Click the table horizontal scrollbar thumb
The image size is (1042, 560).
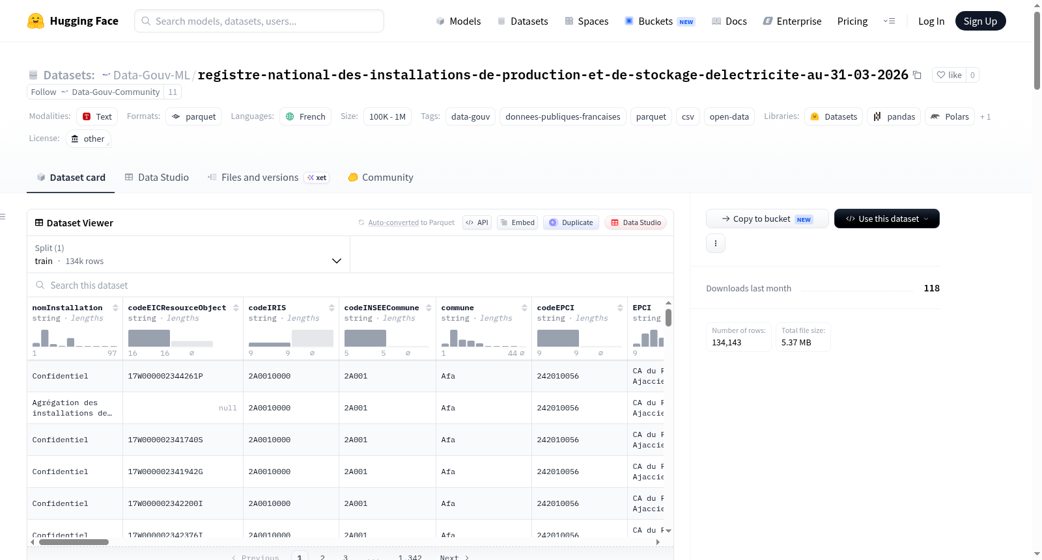74,542
